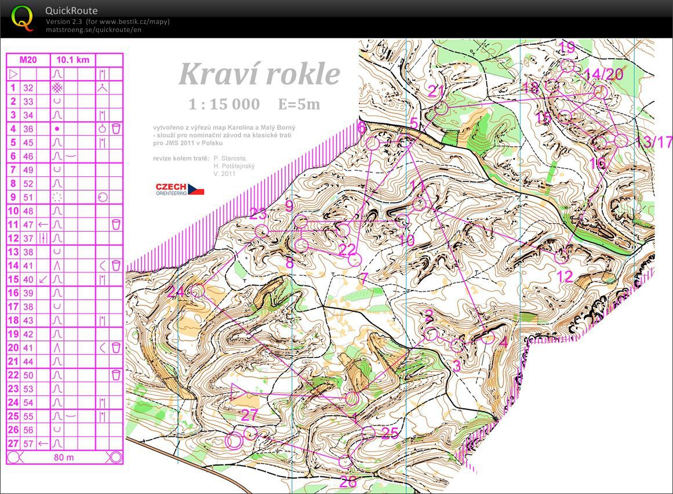Viewport: 673px width, 494px height.
Task: Click the Kraví rokle map title
Action: click(x=260, y=74)
